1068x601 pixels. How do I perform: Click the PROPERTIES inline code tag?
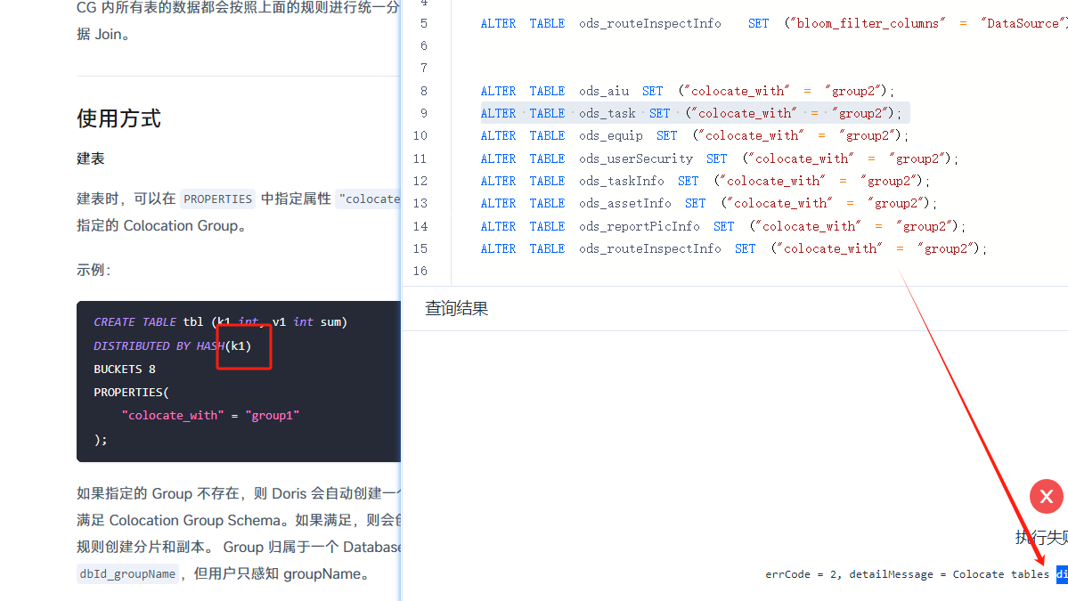tap(217, 199)
